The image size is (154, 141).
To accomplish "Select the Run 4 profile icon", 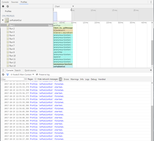I will click(x=8, y=35).
